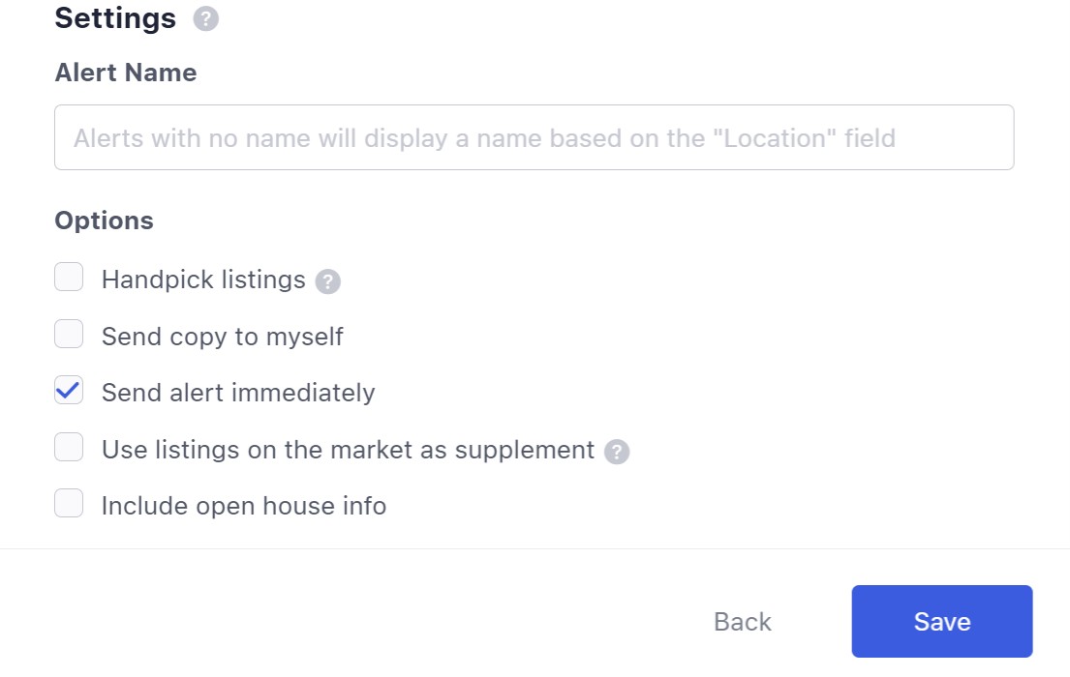Click the Use listings on the market label
1070x677 pixels.
(x=348, y=450)
